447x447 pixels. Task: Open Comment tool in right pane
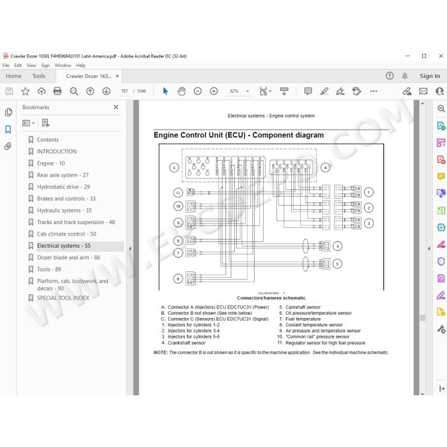click(x=441, y=176)
